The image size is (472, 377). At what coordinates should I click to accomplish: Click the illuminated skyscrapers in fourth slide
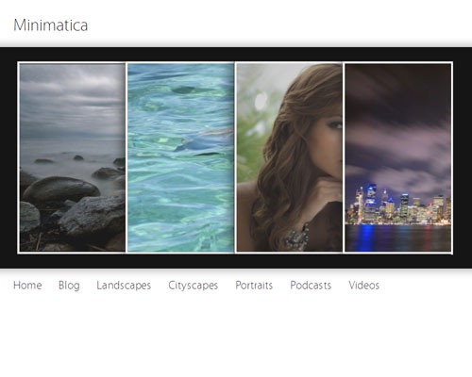[x=398, y=205]
